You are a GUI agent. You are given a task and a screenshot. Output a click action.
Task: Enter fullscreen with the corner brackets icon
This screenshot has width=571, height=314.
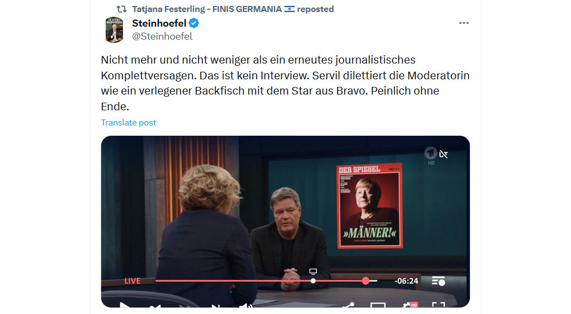tap(439, 305)
